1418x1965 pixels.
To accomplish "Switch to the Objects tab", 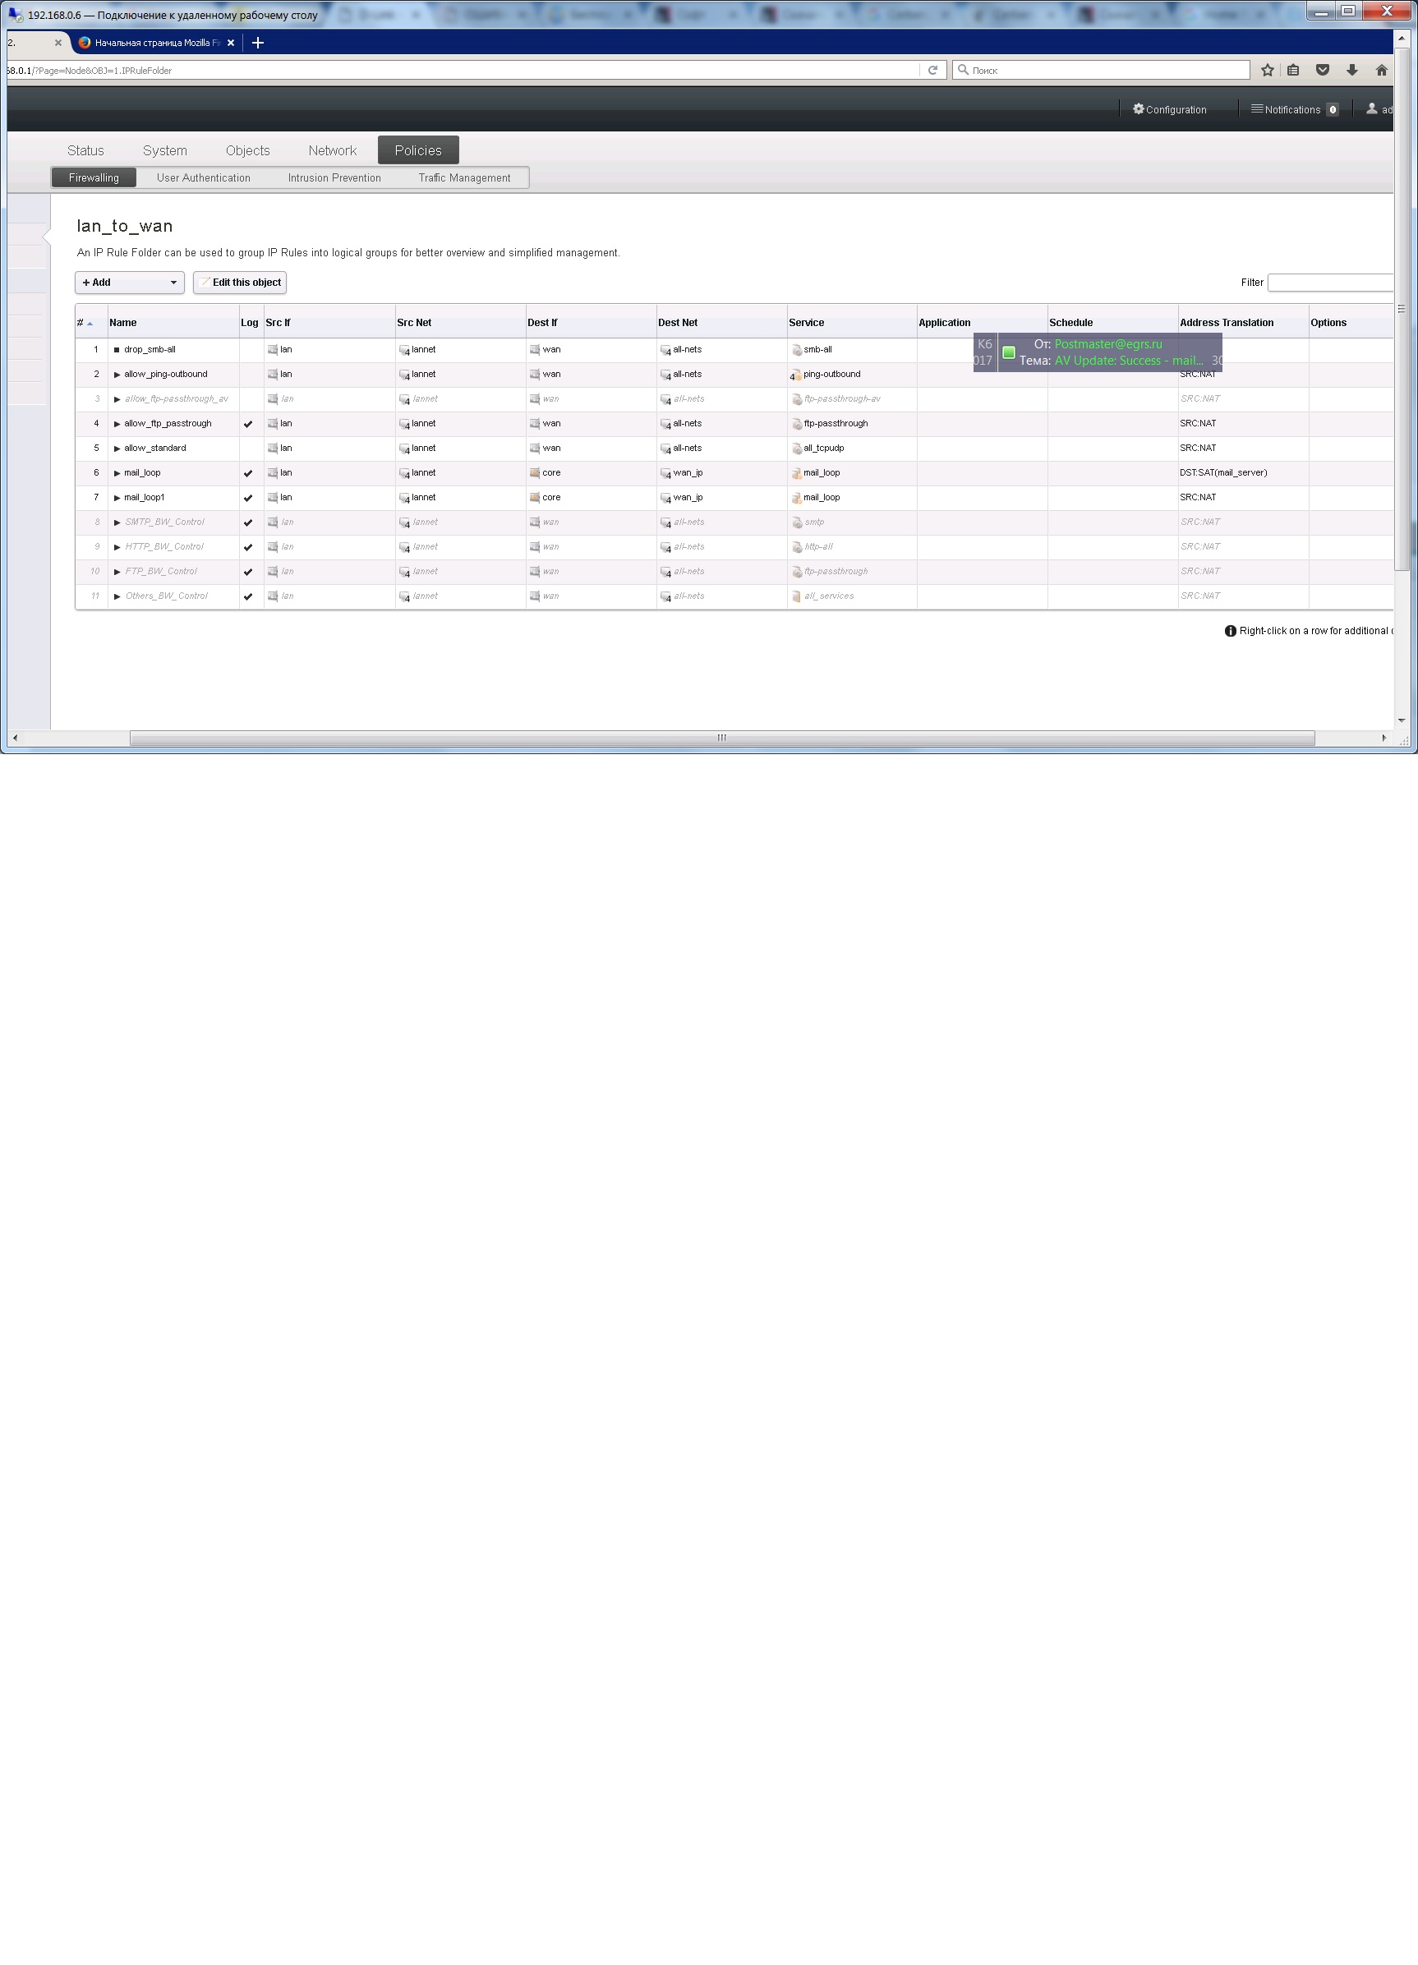I will 248,151.
